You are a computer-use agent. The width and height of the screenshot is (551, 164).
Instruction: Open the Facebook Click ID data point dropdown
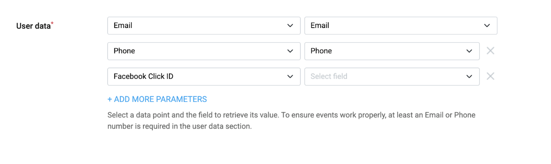tap(204, 76)
